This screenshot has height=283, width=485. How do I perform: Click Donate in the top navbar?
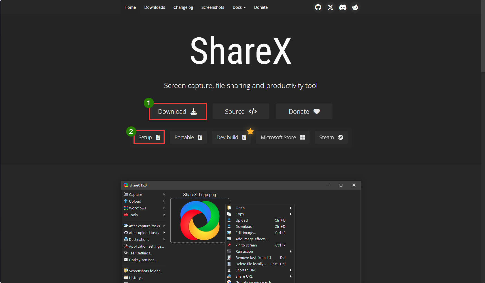pos(261,7)
